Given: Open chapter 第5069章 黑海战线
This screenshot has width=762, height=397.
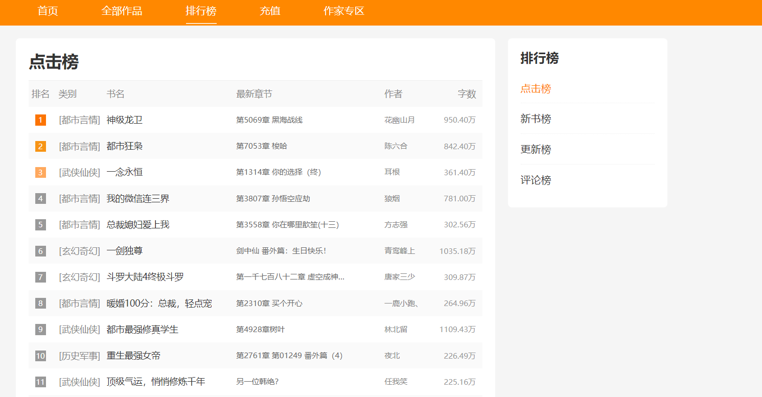Looking at the screenshot, I should [269, 120].
